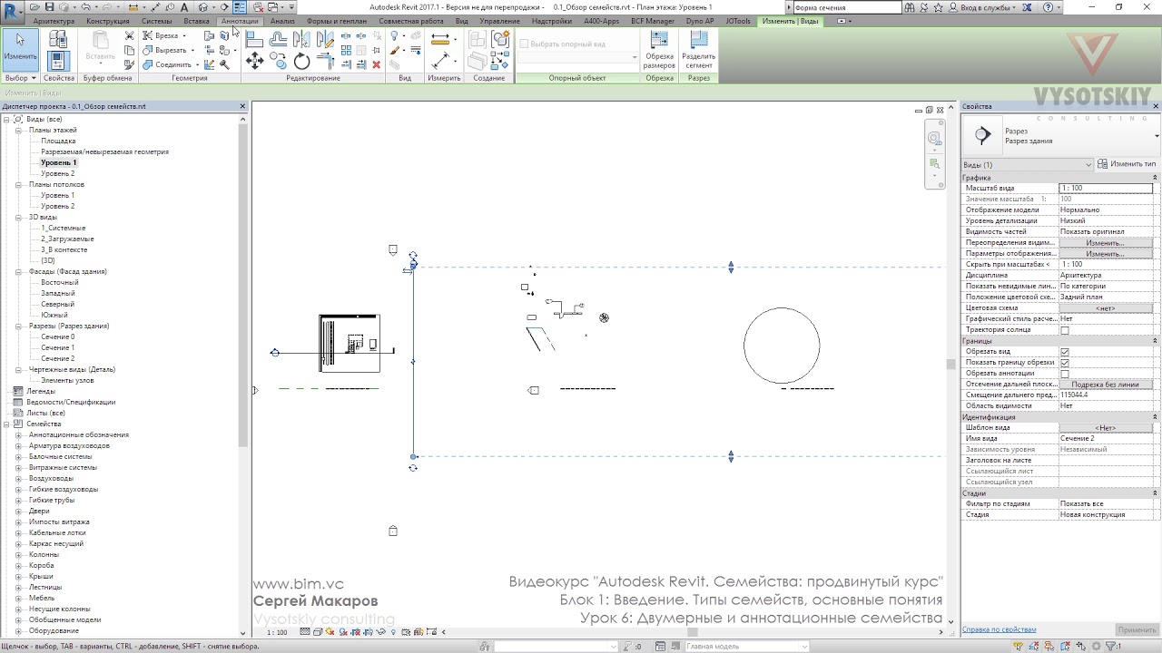The width and height of the screenshot is (1162, 653).
Task: Click the Mirror pick axis tool
Action: 301,40
